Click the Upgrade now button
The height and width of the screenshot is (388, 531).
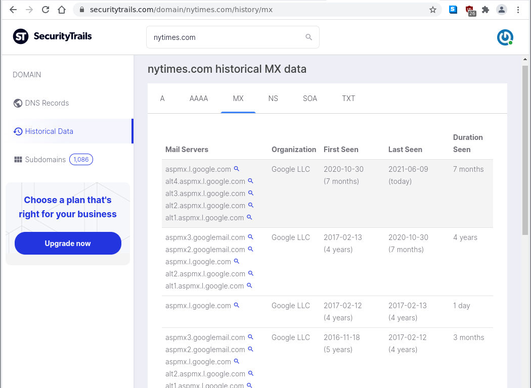(x=68, y=243)
